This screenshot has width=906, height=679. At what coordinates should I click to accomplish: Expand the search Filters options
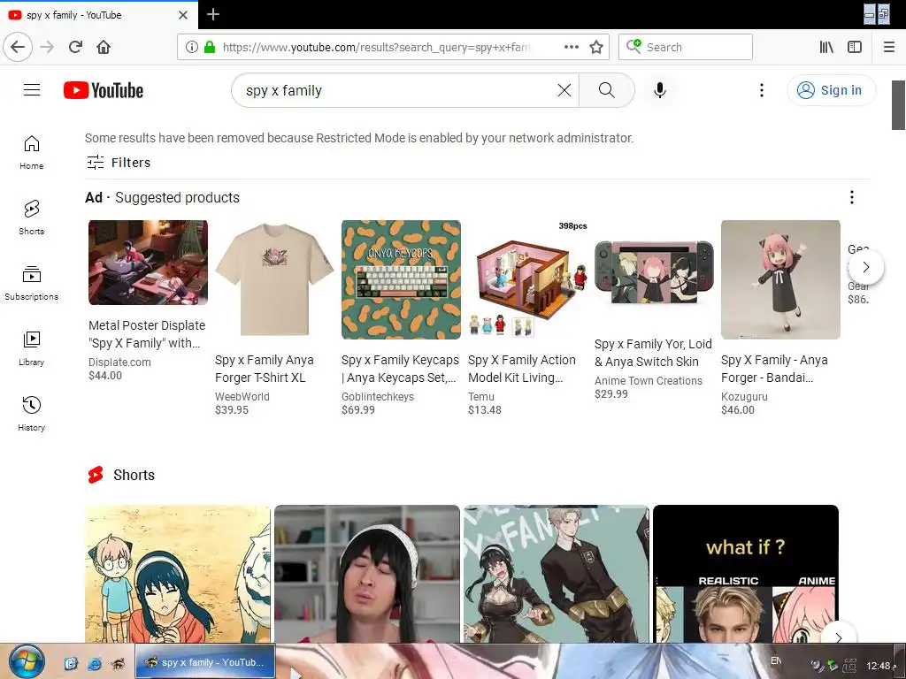click(x=119, y=163)
